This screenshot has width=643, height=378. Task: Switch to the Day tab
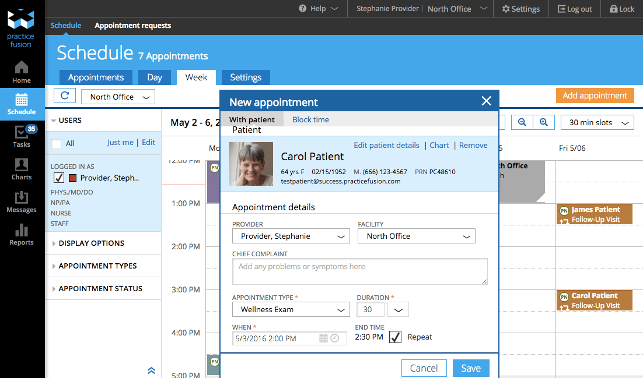tap(155, 77)
